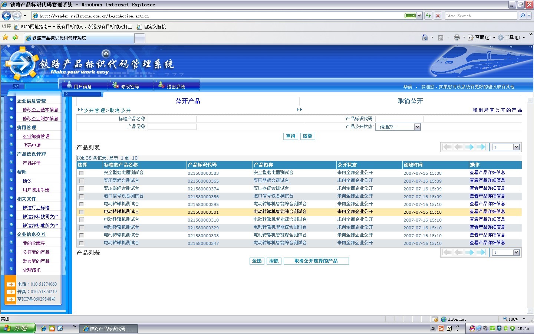Screen dimensions: 534x334
Task: View details for product 021580000338
Action: [x=487, y=235]
